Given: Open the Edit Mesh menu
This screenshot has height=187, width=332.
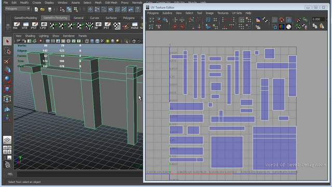Looking at the screenshot, I should [111, 3].
